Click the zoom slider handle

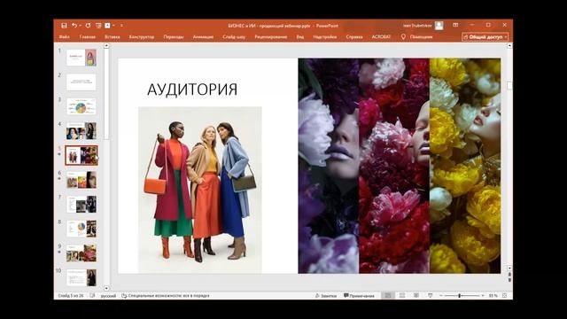coord(459,296)
